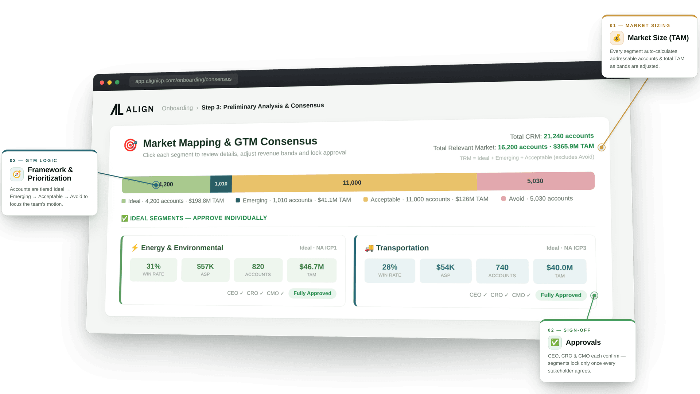Screen dimensions: 700x394
Task: Select the Avoid 5,030 bar segment
Action: point(536,181)
